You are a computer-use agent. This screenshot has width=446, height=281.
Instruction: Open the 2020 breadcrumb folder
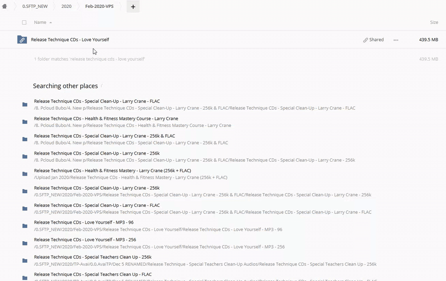pos(66,6)
